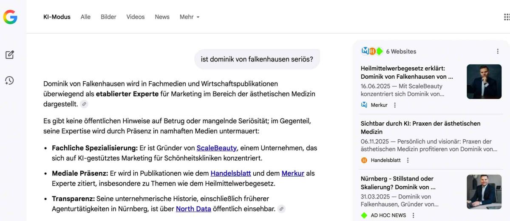510x221 pixels.
Task: Open three-dot options next to Handelsblatt source
Action: coord(408,160)
